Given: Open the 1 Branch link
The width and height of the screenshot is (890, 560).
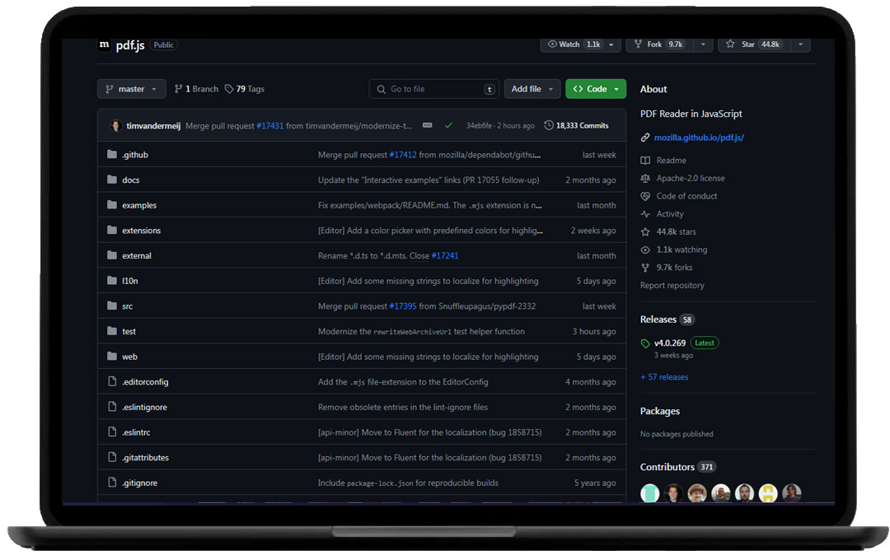Looking at the screenshot, I should pos(196,89).
